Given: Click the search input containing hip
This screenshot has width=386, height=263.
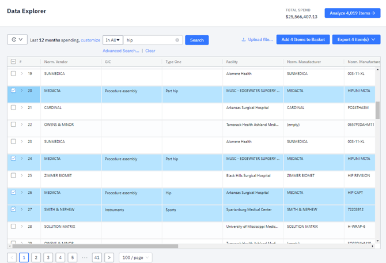Looking at the screenshot, I should [x=149, y=40].
